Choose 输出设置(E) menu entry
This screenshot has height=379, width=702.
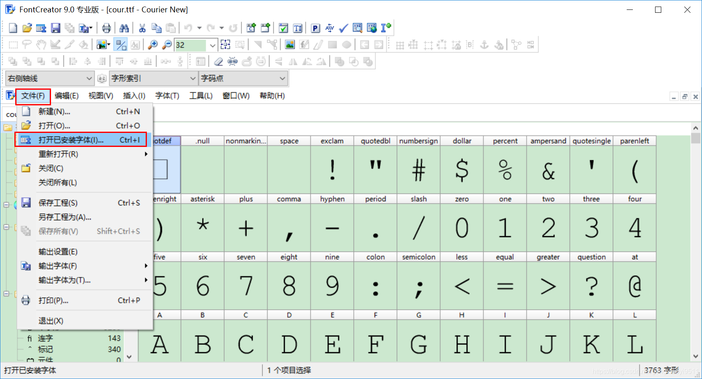point(84,252)
